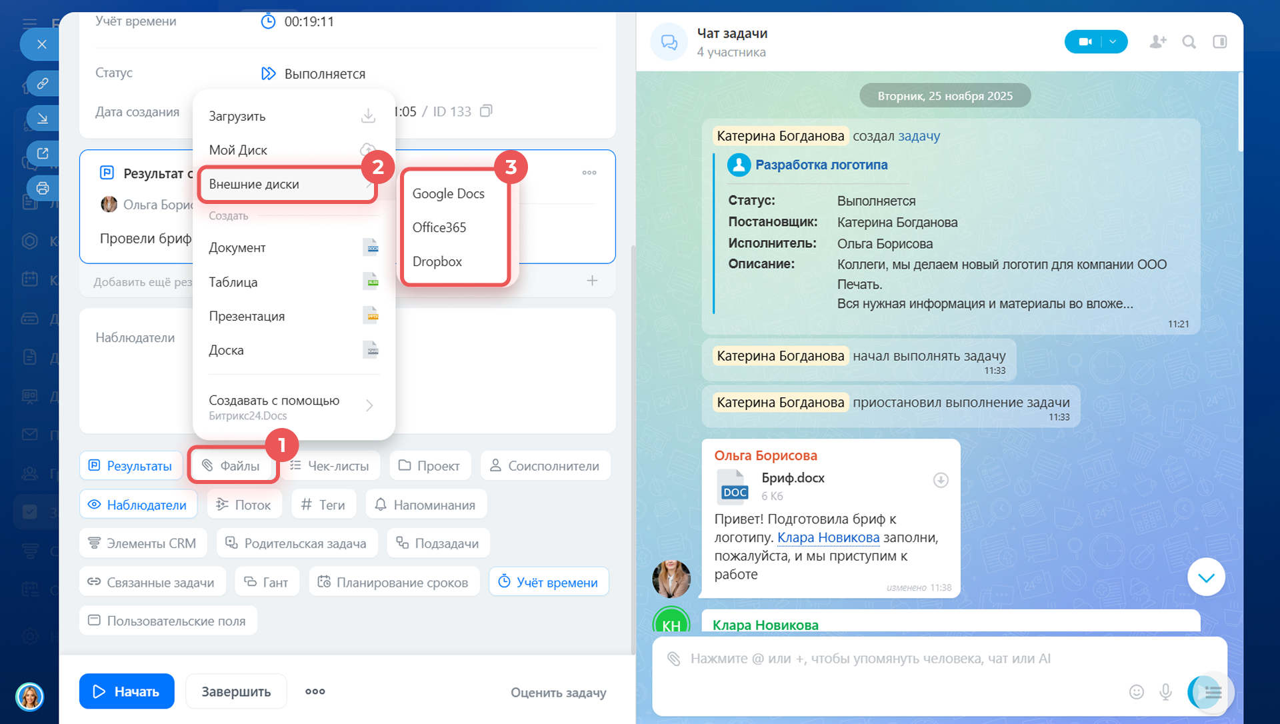Toggle the Наблюдатели field chip
This screenshot has width=1280, height=724.
(138, 505)
